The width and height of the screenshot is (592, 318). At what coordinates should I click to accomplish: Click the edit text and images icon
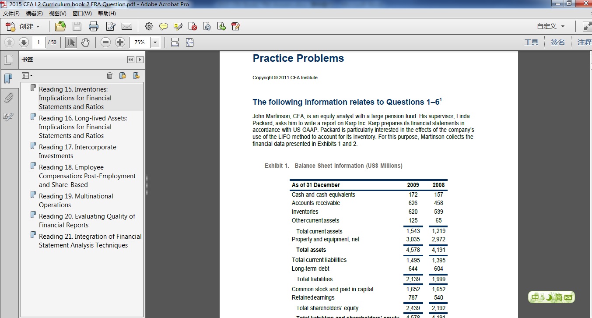pyautogui.click(x=236, y=26)
